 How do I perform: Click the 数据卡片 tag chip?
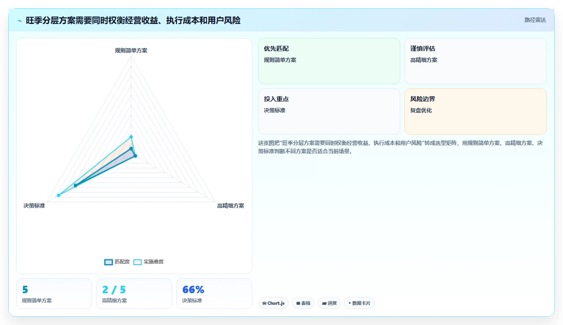[359, 303]
